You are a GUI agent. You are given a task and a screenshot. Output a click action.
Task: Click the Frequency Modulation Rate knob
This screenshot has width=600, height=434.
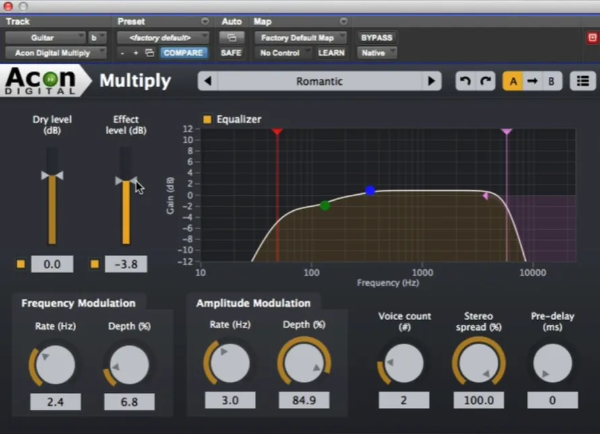(55, 365)
